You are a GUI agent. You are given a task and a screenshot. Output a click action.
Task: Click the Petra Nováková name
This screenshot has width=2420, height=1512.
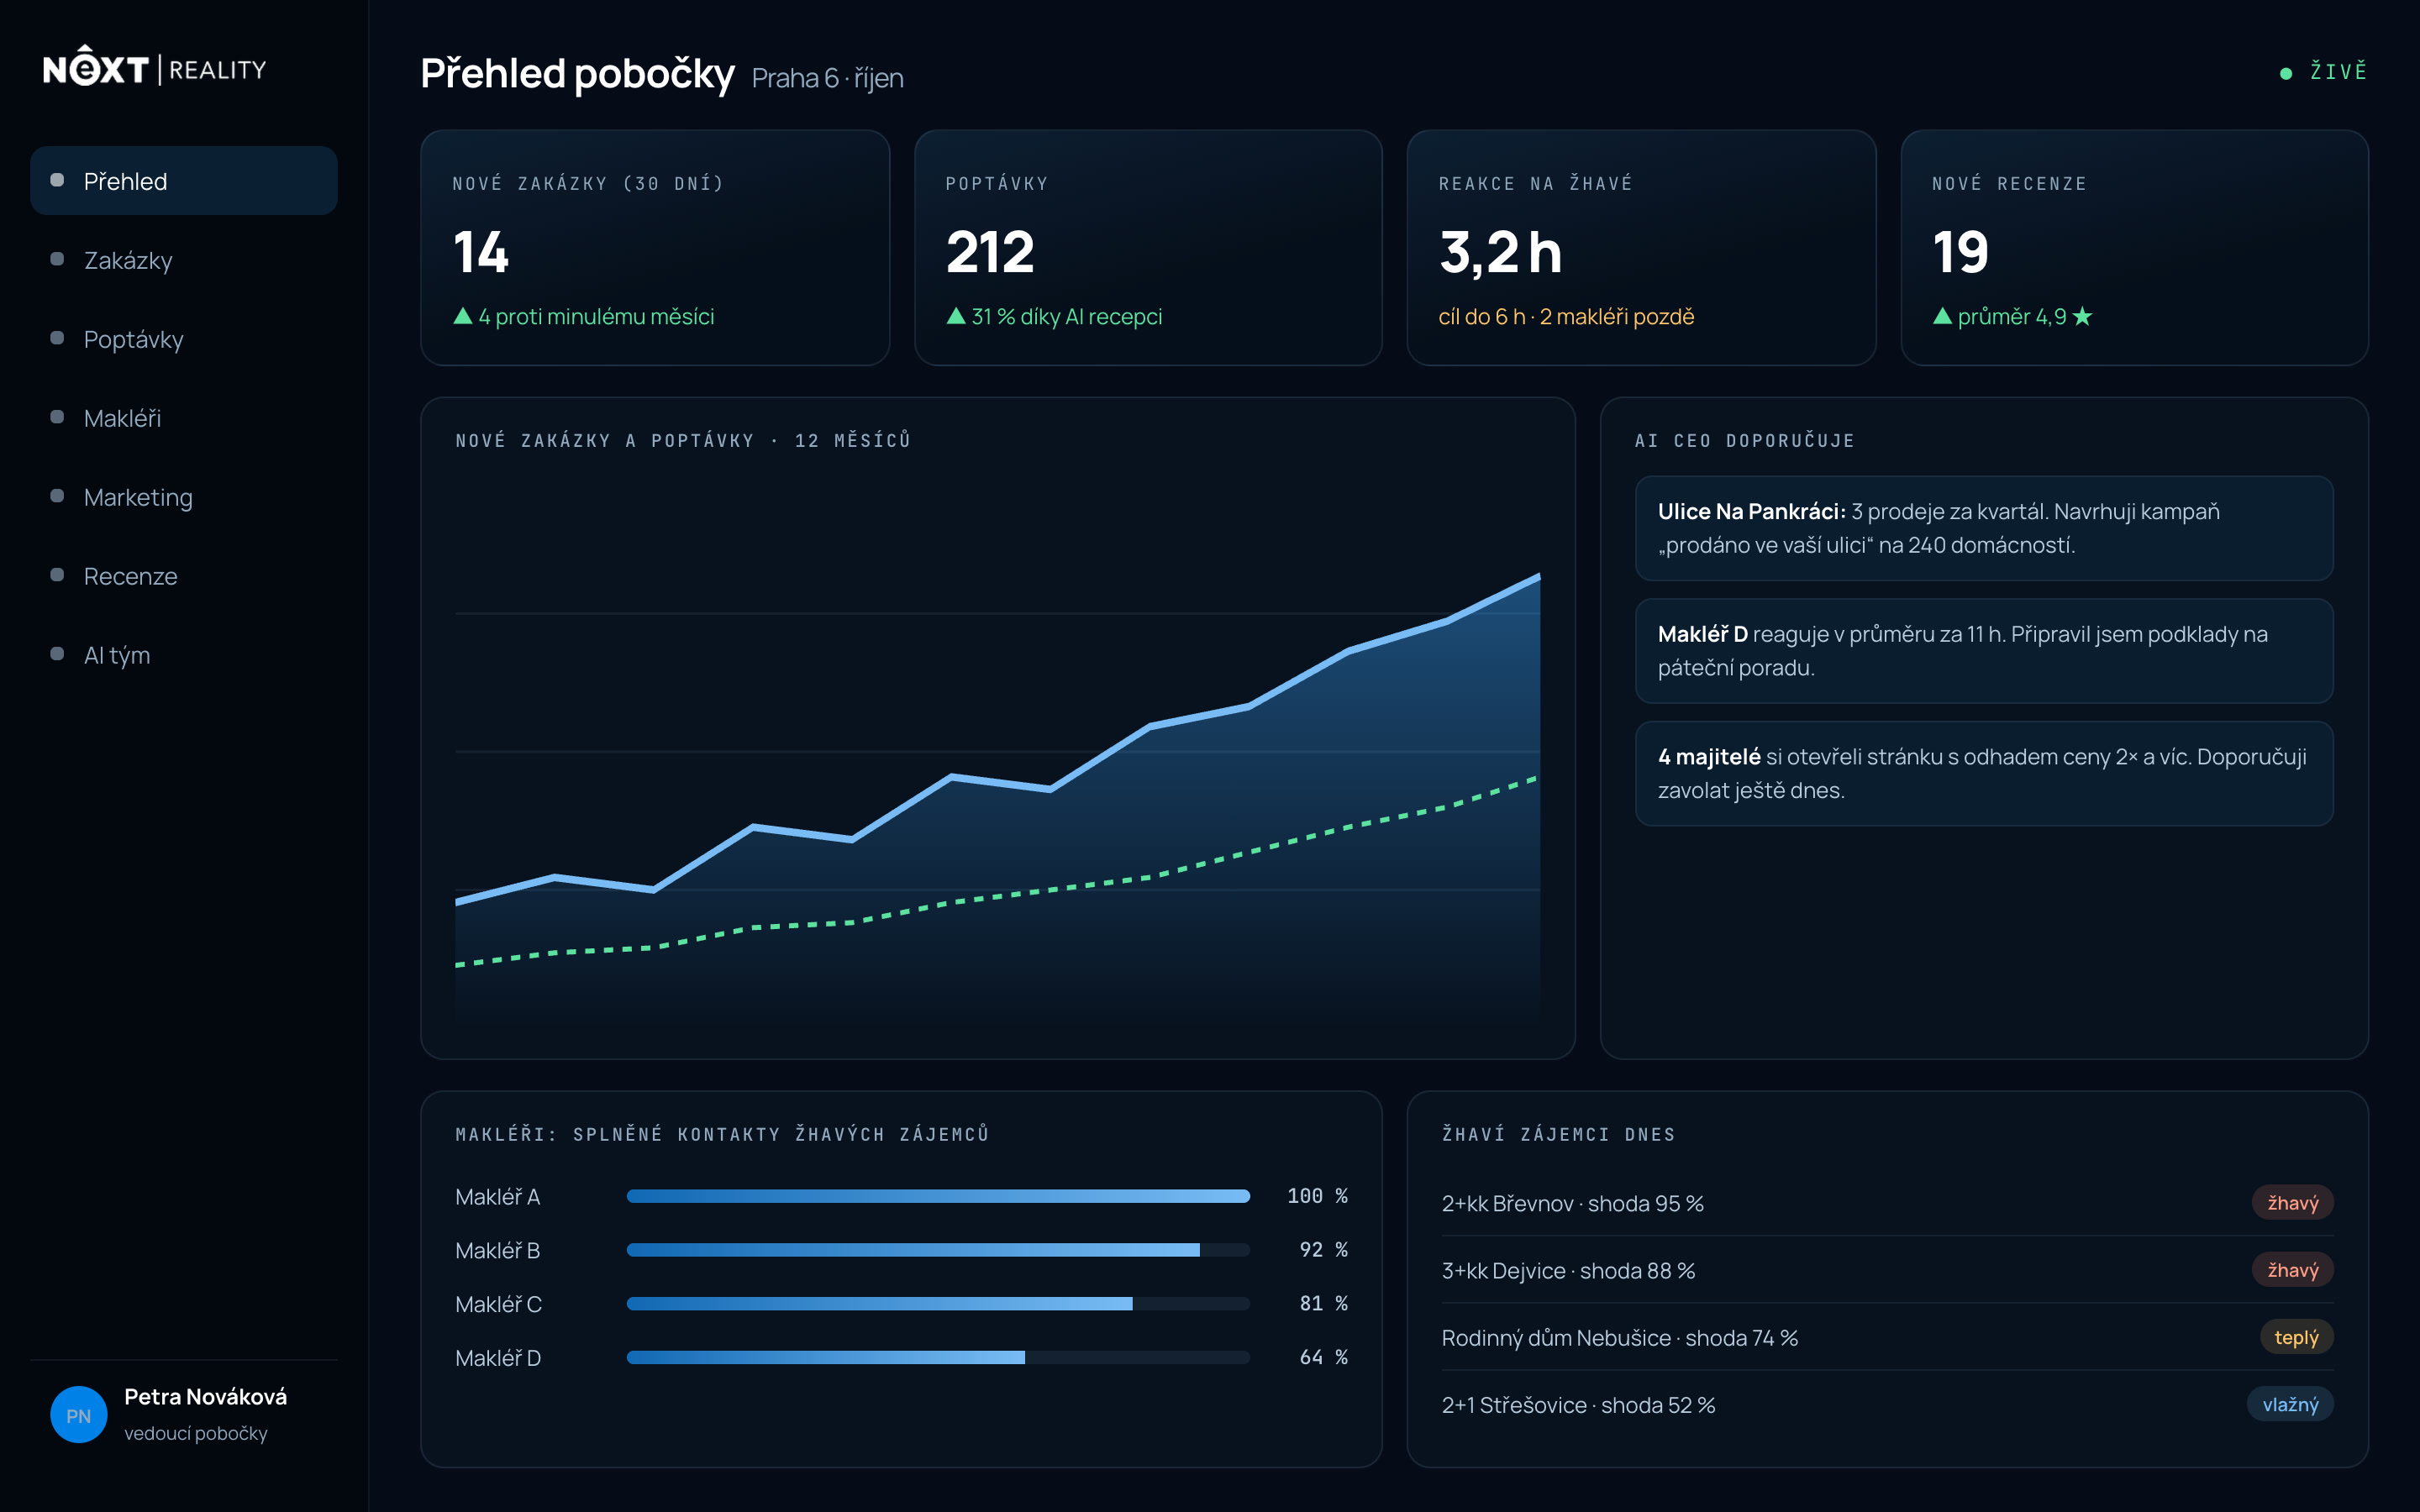205,1396
